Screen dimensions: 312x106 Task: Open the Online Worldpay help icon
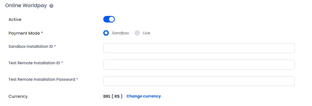(51, 6)
